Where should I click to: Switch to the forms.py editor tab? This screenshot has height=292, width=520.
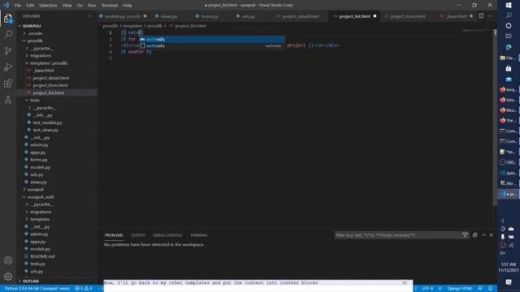click(x=210, y=16)
